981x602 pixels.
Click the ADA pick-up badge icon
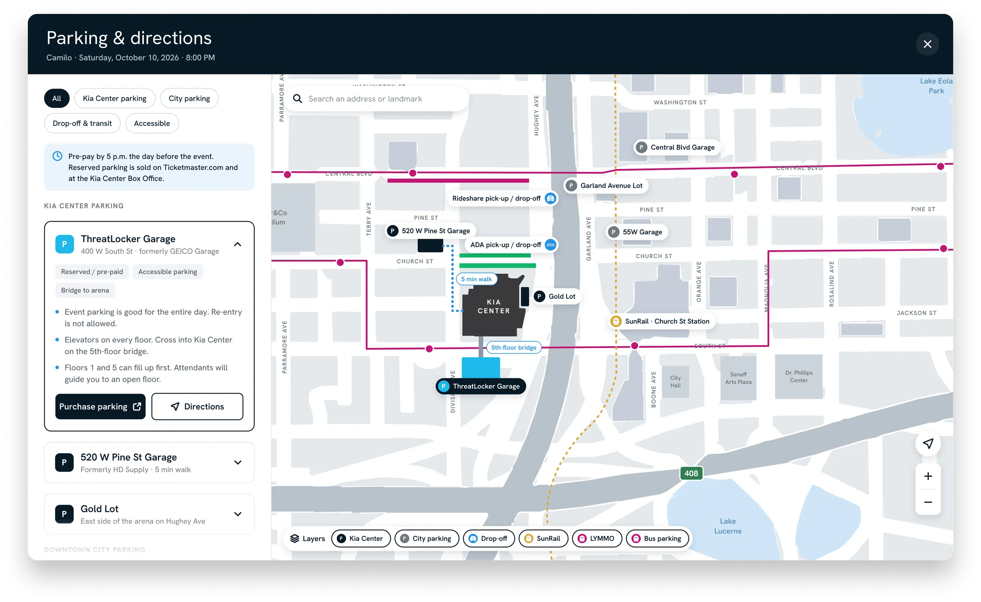tap(550, 245)
